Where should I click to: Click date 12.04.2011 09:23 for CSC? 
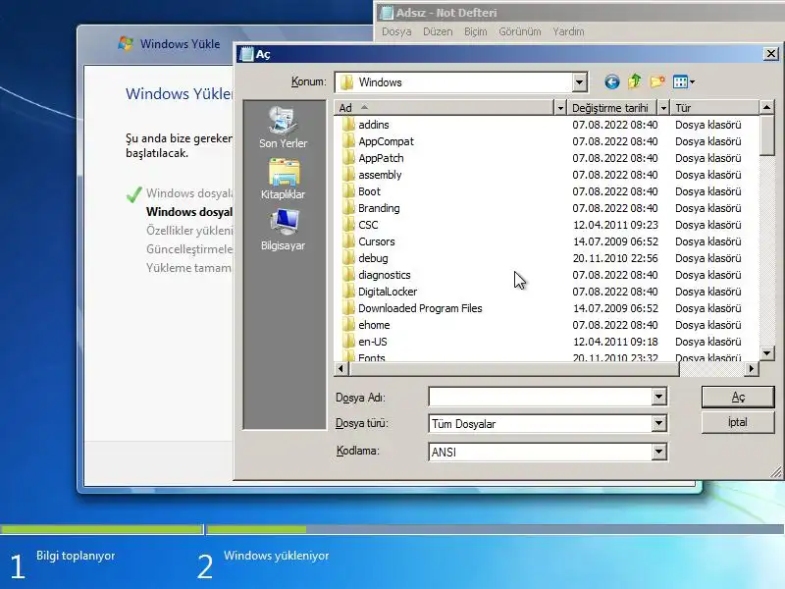(x=615, y=225)
